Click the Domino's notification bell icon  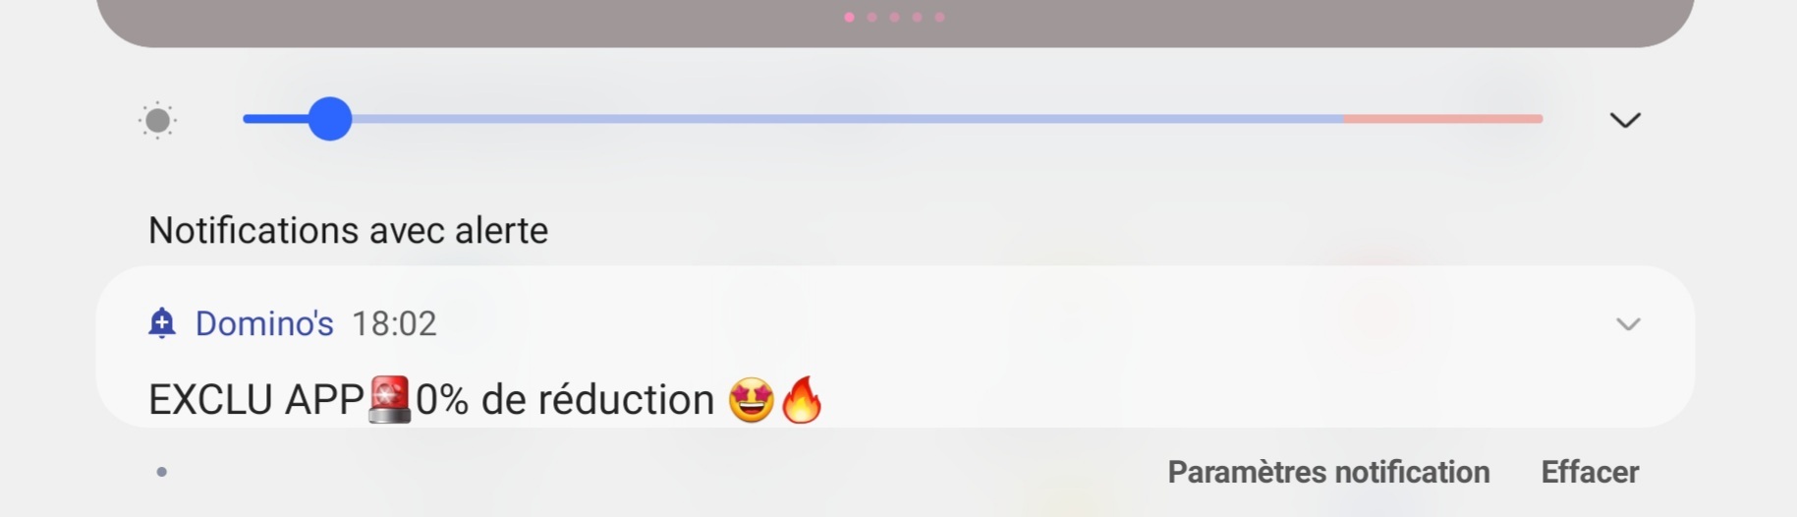click(x=162, y=322)
